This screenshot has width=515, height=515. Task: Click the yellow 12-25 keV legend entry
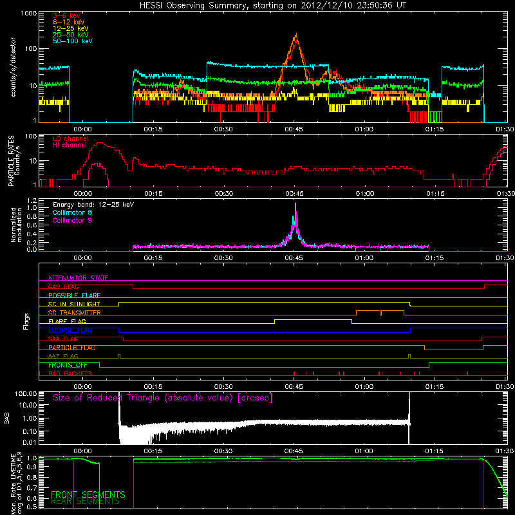click(71, 28)
